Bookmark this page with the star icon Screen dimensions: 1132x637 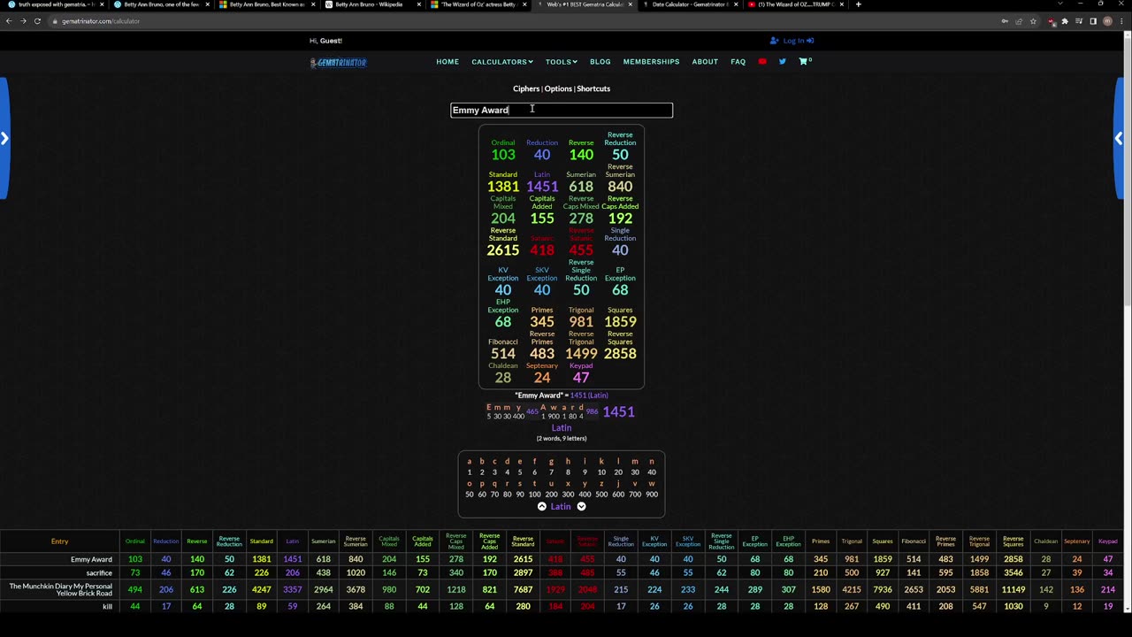[x=1033, y=21]
